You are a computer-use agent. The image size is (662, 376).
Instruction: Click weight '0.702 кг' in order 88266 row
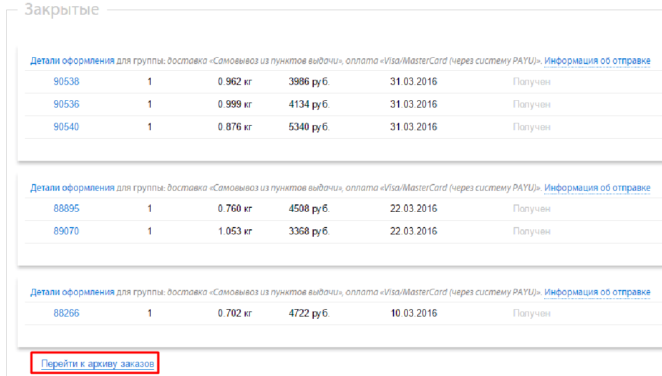235,313
